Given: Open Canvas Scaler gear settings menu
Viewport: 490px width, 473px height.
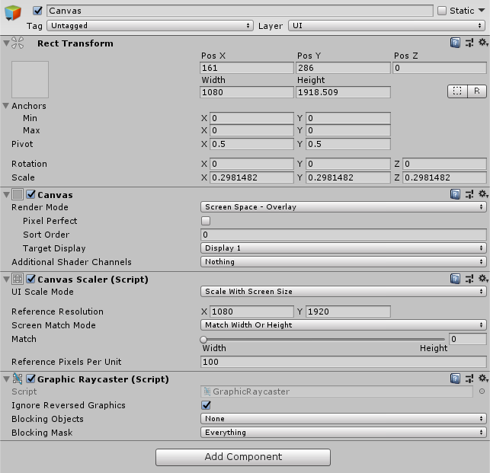Looking at the screenshot, I should [x=483, y=278].
